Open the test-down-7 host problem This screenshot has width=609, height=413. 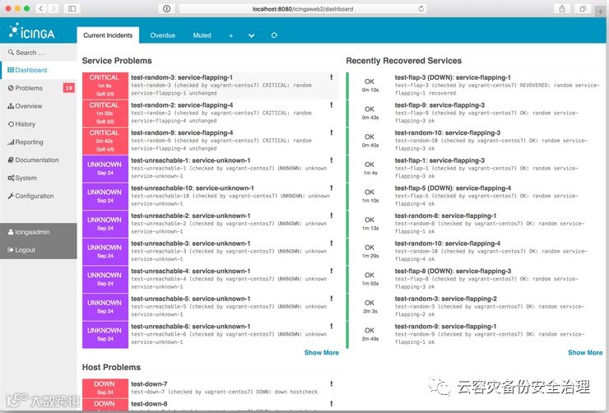click(149, 384)
